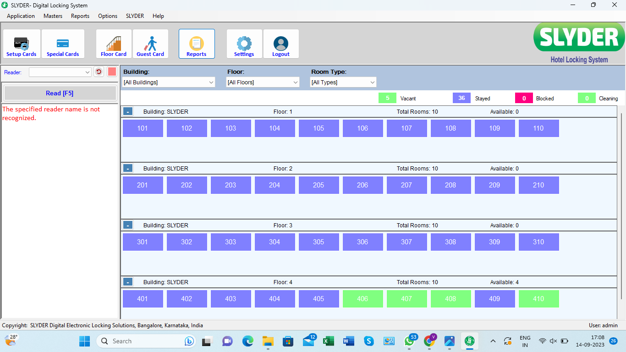
Task: Select vacant room 410
Action: [538, 299]
